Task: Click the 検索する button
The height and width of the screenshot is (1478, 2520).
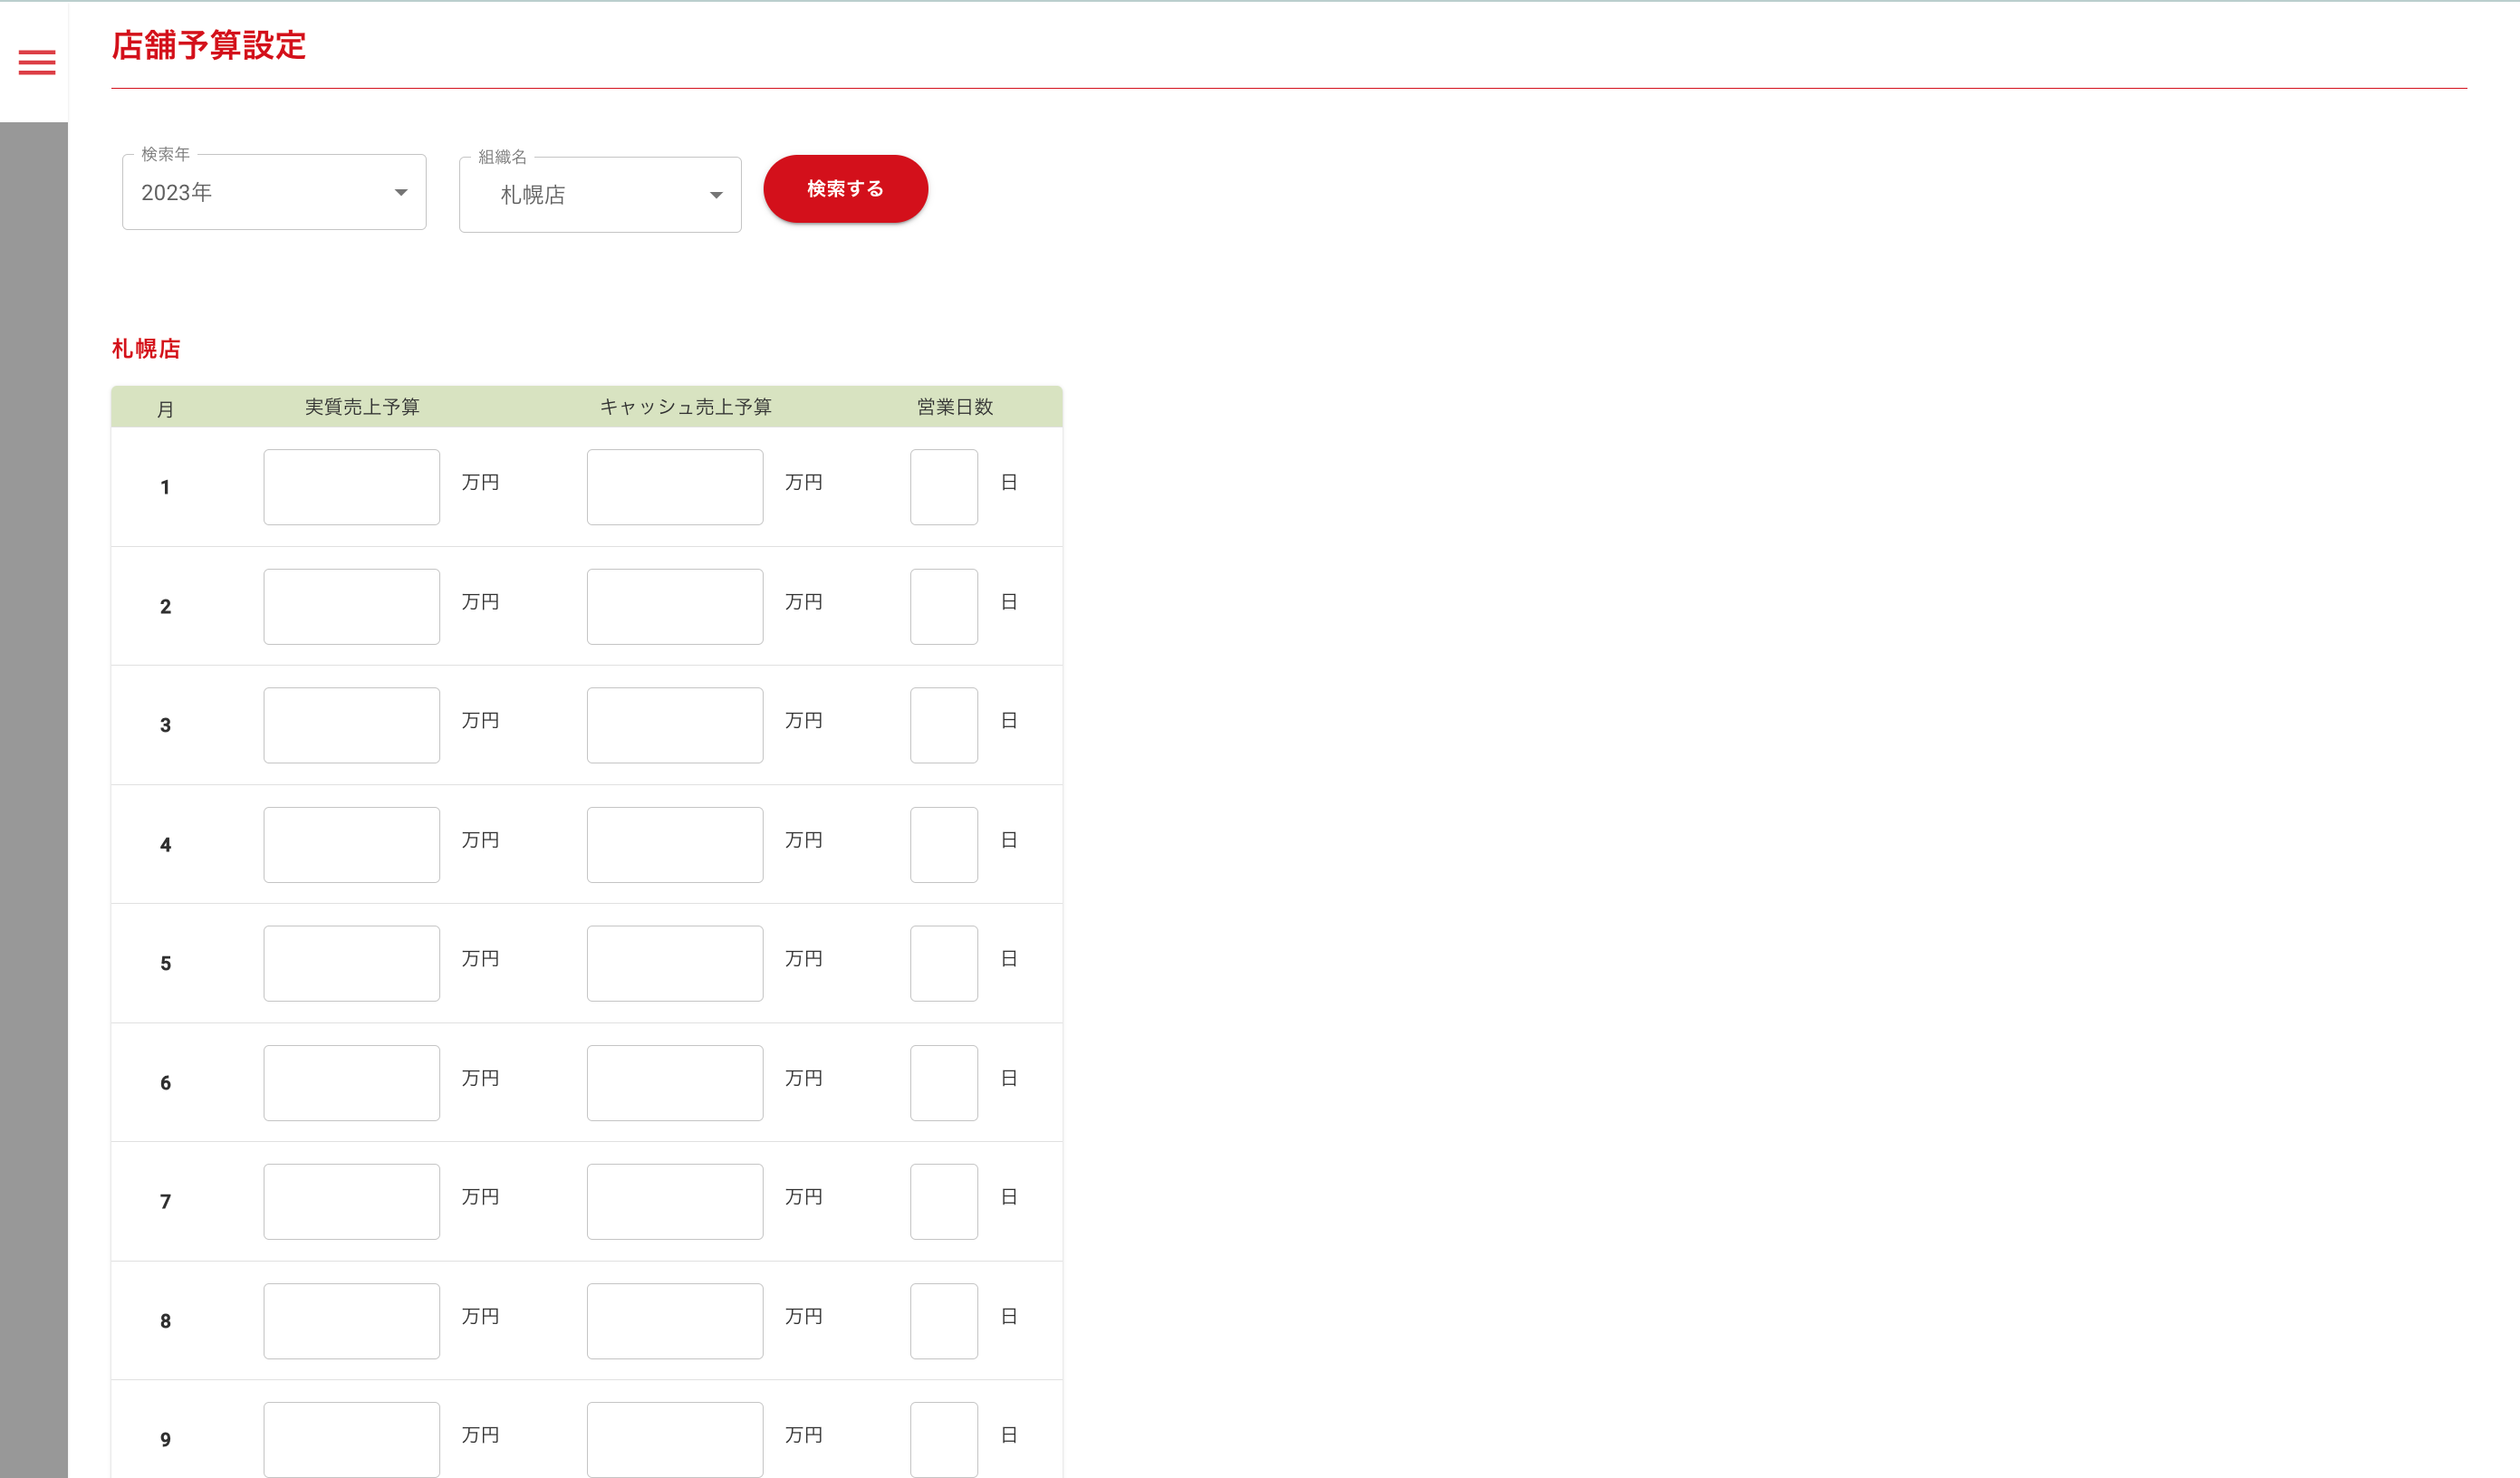Action: (x=845, y=189)
